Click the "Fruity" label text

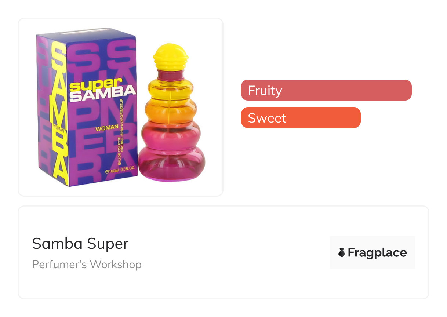(x=265, y=90)
